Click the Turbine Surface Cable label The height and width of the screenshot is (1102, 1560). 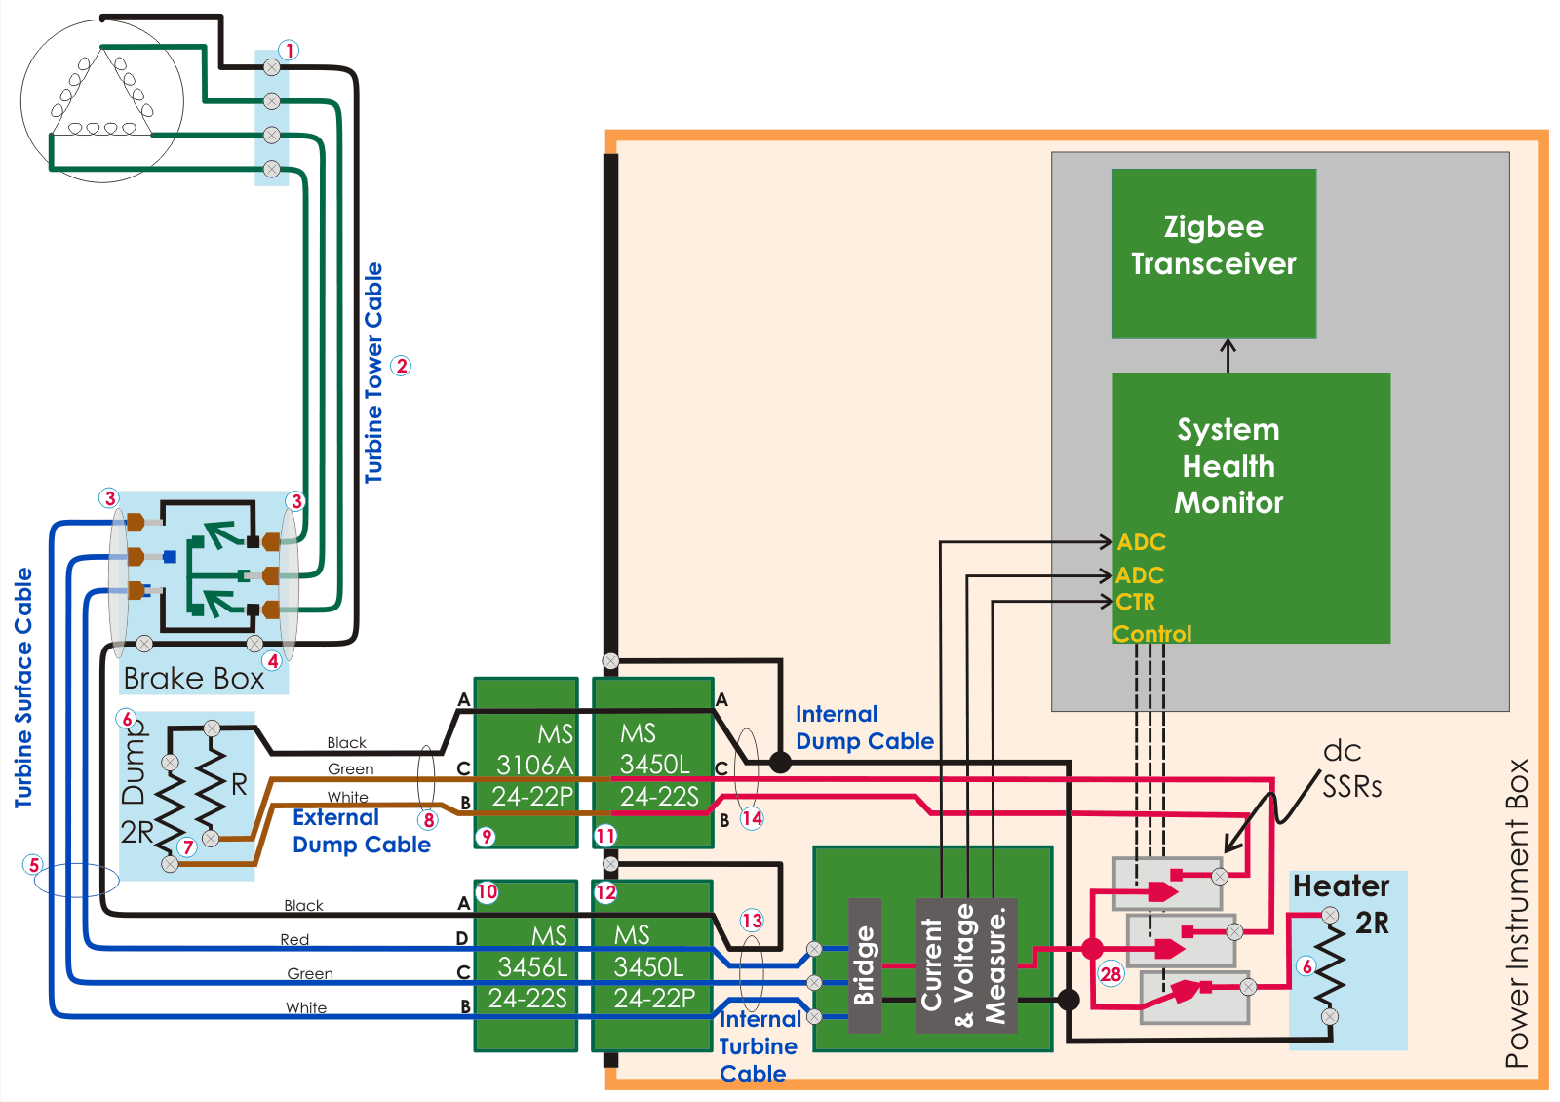(23, 688)
